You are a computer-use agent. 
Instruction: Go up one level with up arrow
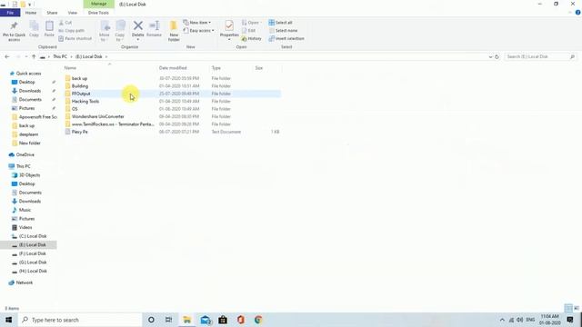point(34,56)
